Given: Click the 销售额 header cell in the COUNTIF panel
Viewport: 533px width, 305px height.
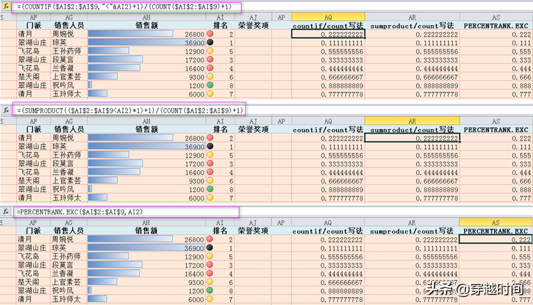Looking at the screenshot, I should point(147,25).
